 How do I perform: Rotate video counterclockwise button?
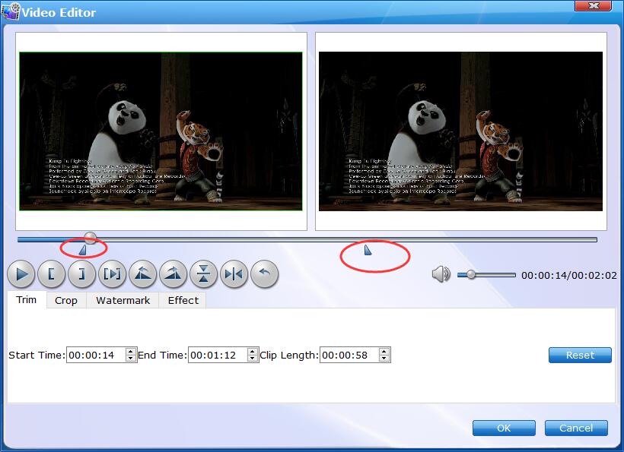click(142, 274)
